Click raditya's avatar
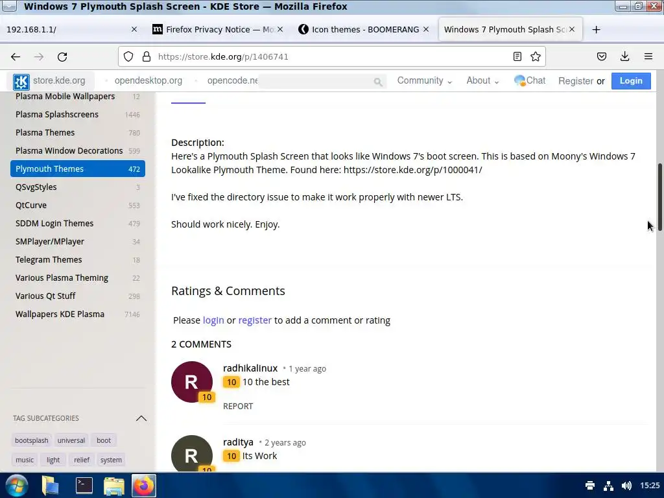This screenshot has height=498, width=664. [192, 453]
